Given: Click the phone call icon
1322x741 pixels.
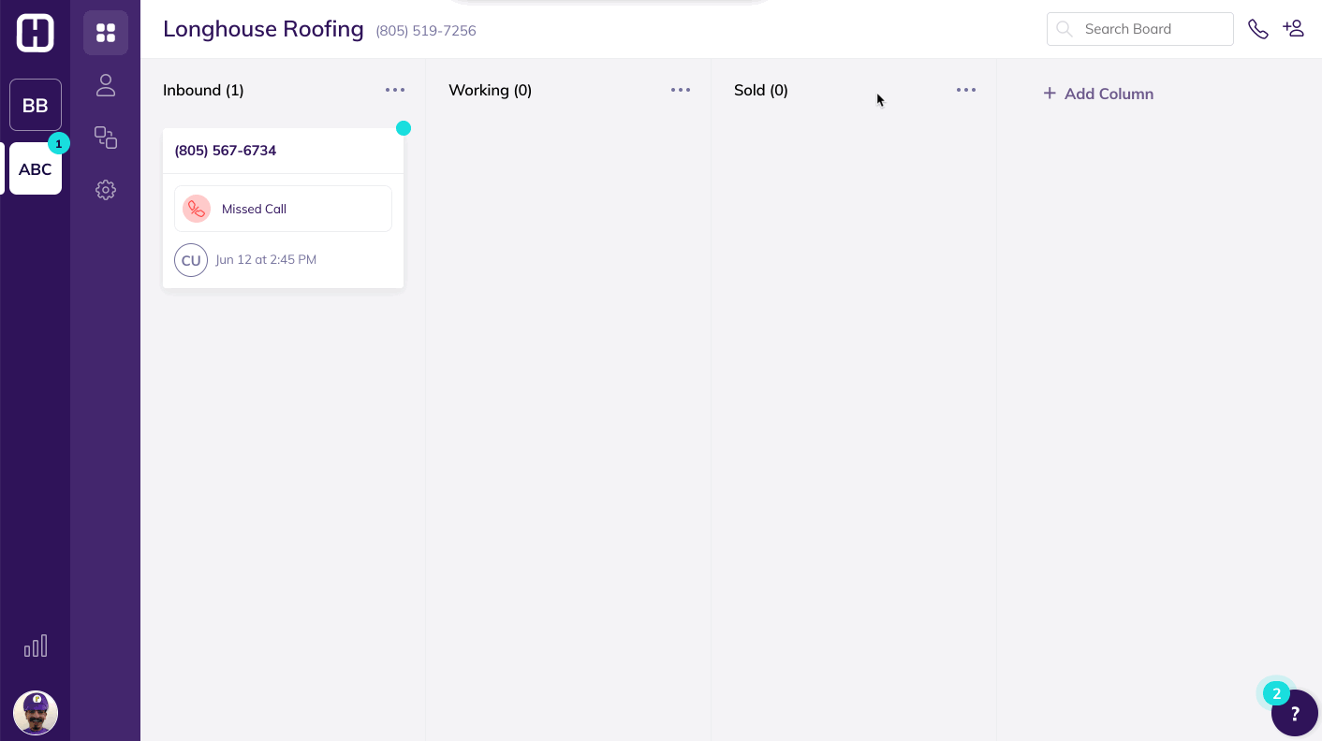Looking at the screenshot, I should pyautogui.click(x=1258, y=29).
